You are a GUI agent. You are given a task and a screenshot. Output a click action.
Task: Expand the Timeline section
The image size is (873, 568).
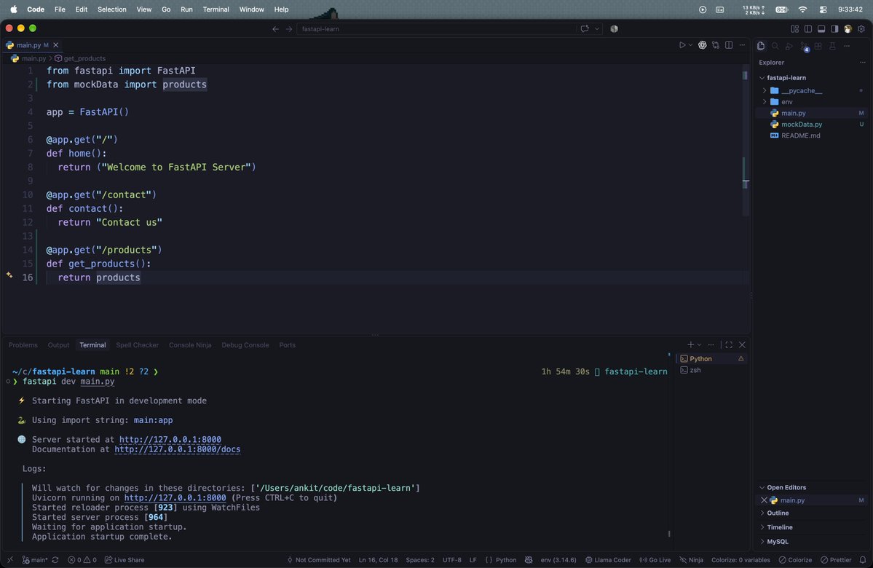pos(780,527)
